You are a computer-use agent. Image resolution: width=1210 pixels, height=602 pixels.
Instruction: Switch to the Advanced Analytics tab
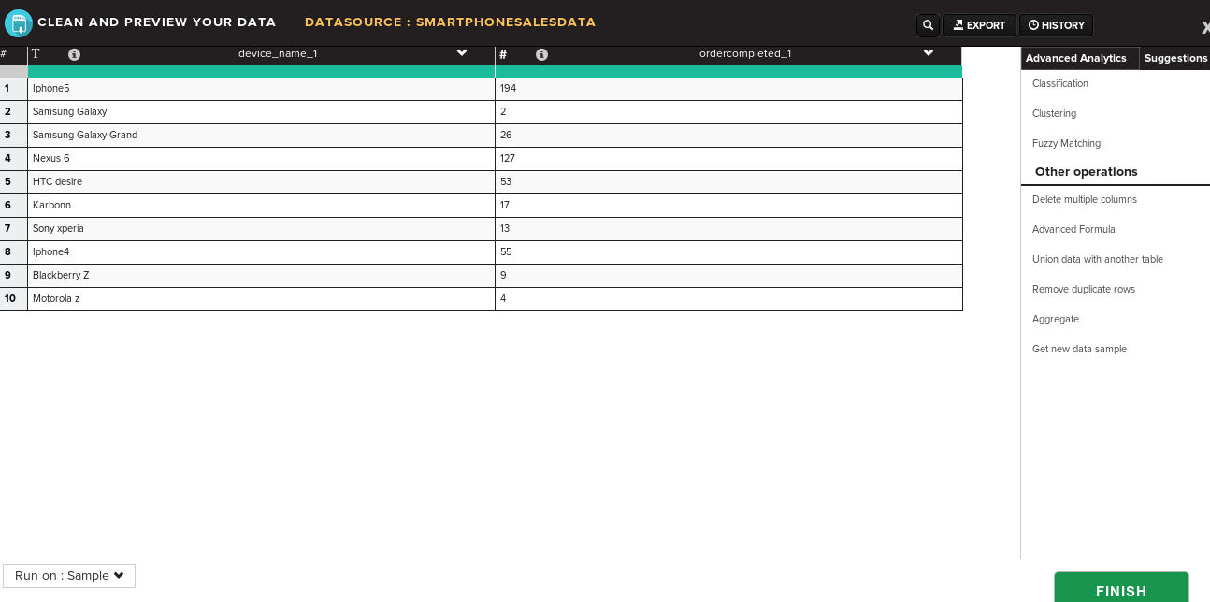pyautogui.click(x=1079, y=58)
